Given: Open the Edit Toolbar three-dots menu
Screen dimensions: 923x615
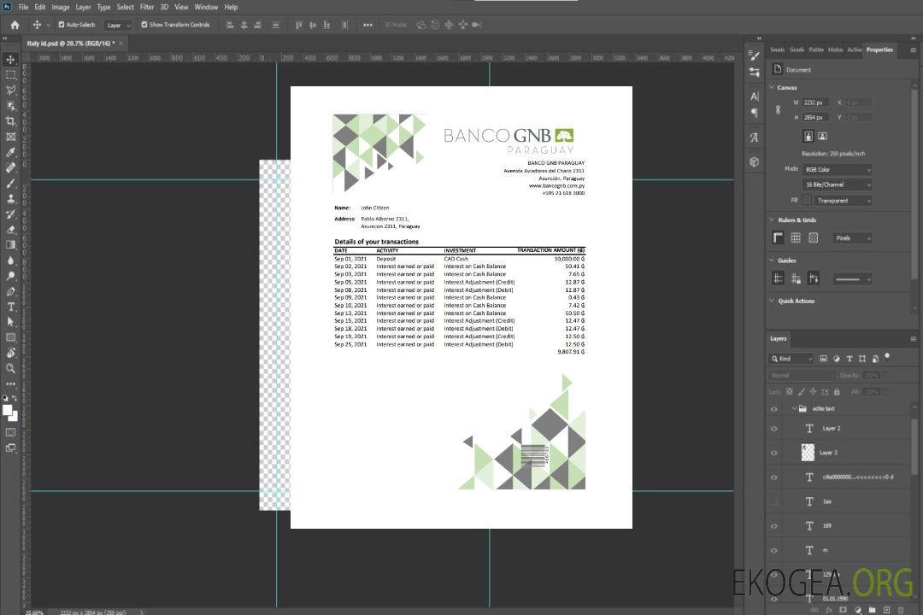Looking at the screenshot, I should (10, 384).
